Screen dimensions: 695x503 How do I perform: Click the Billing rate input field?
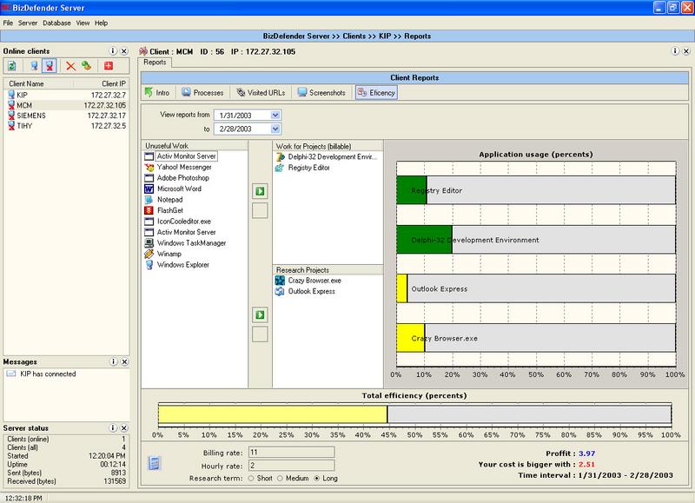click(292, 452)
